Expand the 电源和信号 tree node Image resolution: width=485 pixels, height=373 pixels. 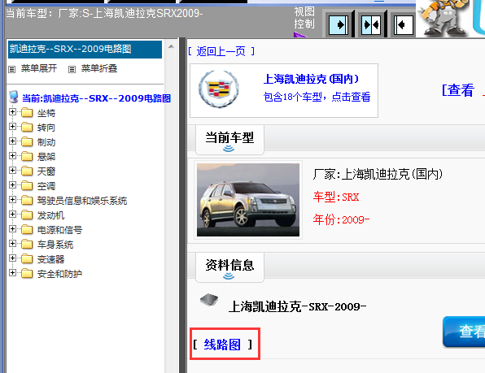12,229
